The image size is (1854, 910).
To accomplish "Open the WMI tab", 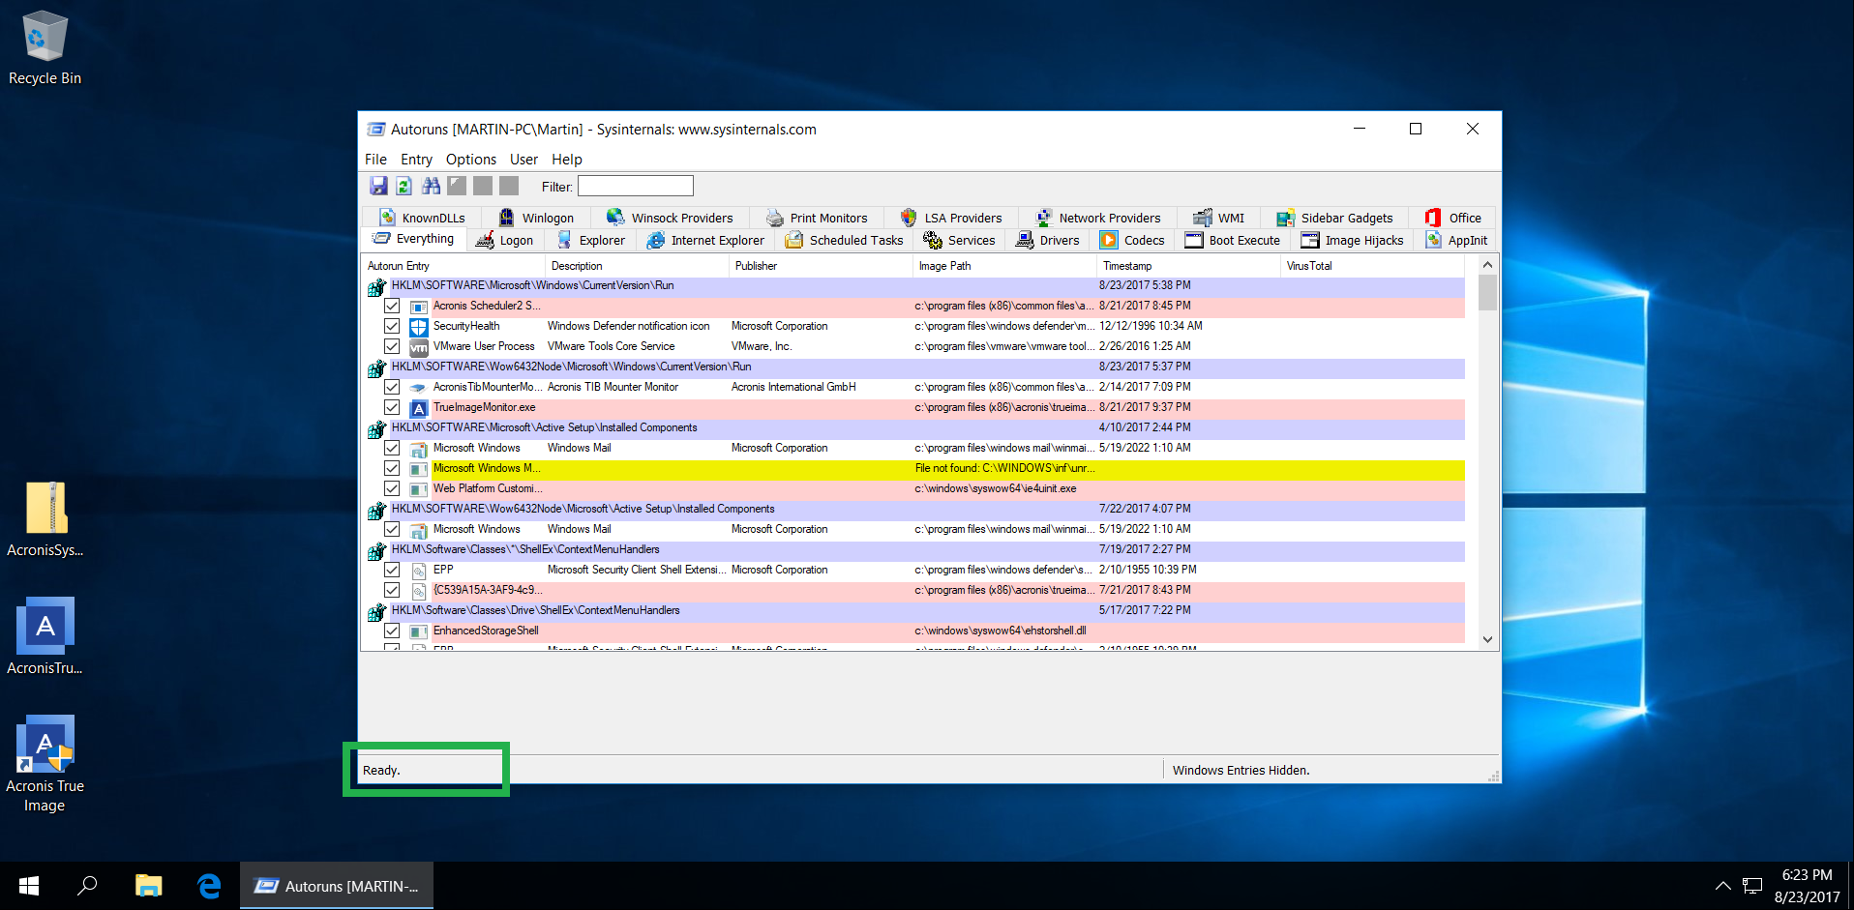I will pos(1219,218).
